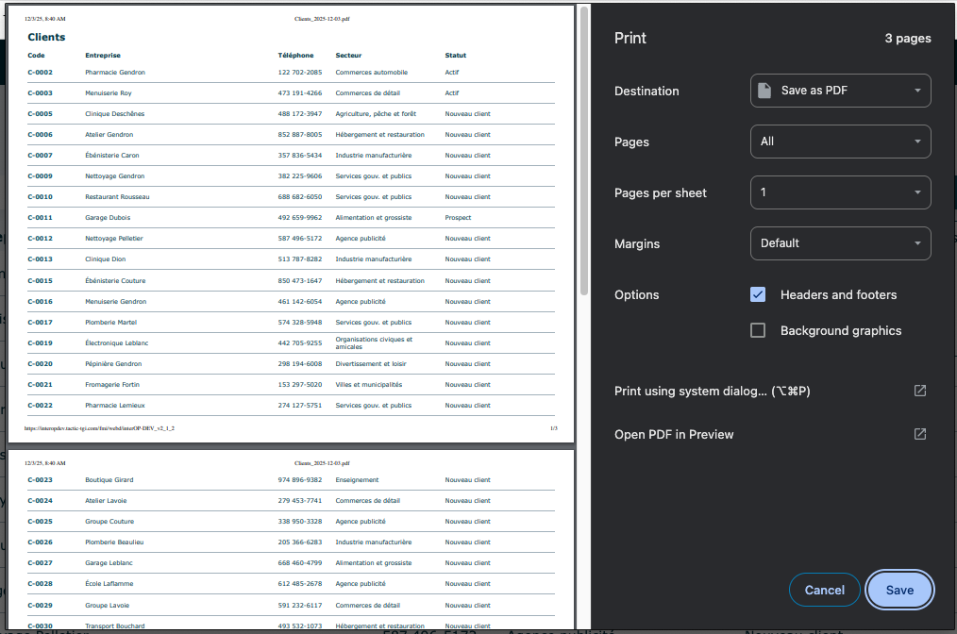Select Open PDF in Preview option
The image size is (957, 634).
pos(674,434)
